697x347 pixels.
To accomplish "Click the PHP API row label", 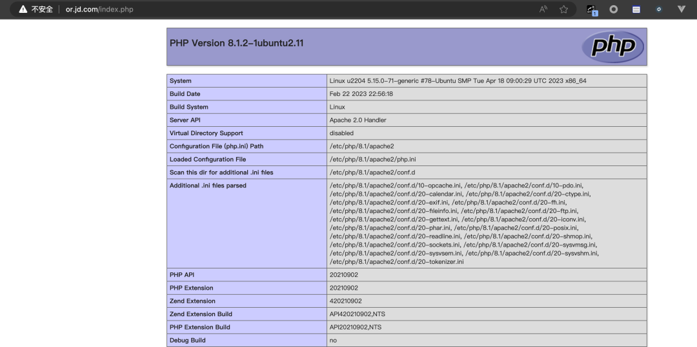I will (x=182, y=275).
